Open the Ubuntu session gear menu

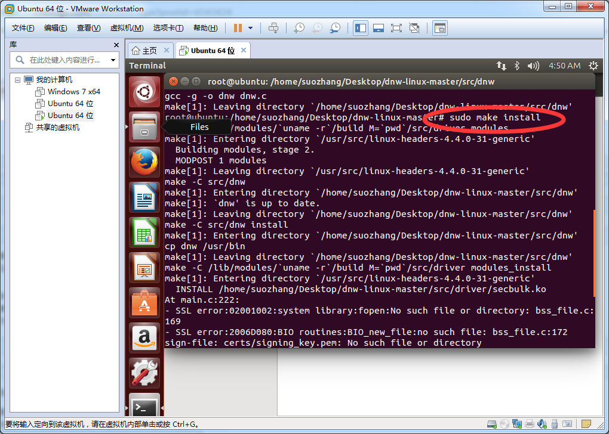(x=593, y=66)
